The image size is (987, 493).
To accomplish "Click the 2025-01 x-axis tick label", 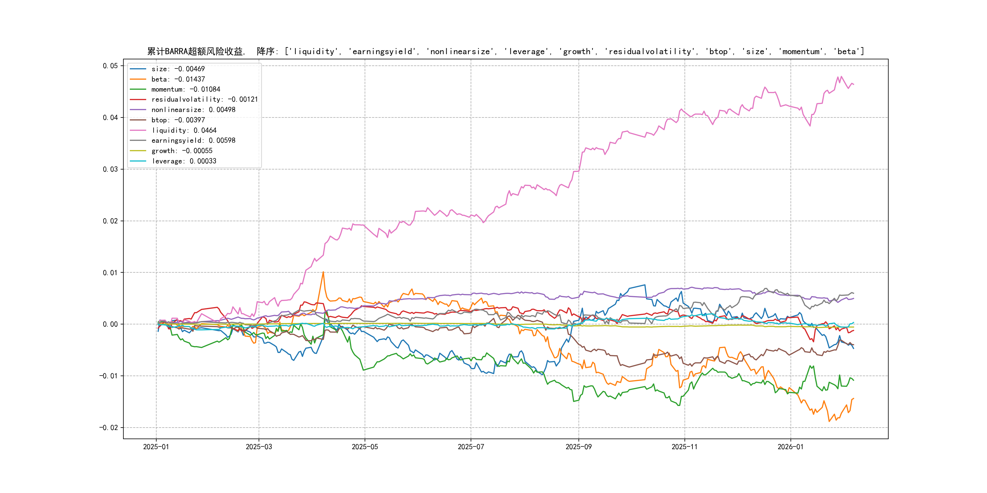I will (x=156, y=447).
